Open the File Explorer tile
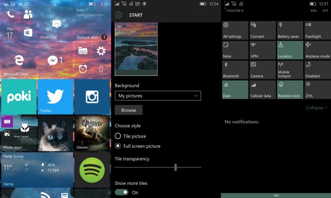The width and height of the screenshot is (331, 198). click(x=83, y=51)
